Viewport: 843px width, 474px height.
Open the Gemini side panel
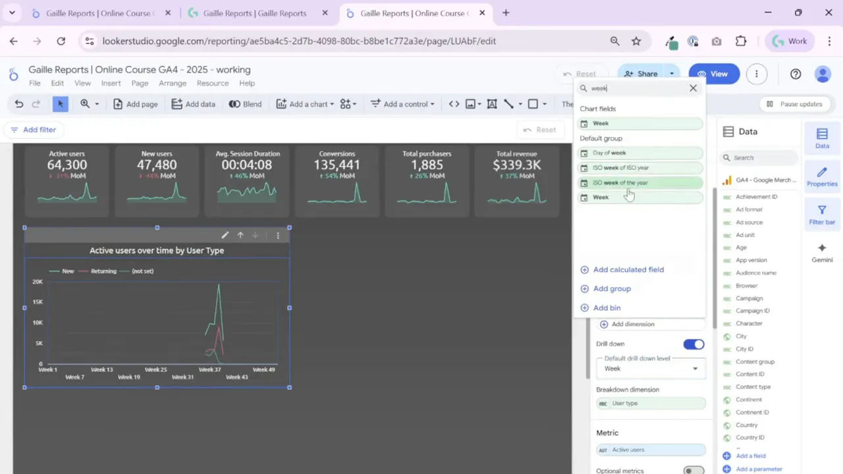tap(822, 253)
